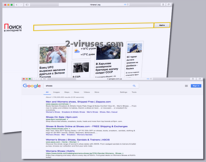Image resolution: width=206 pixels, height=162 pixels.
Task: Switch to the Images tab
Action: point(56,92)
